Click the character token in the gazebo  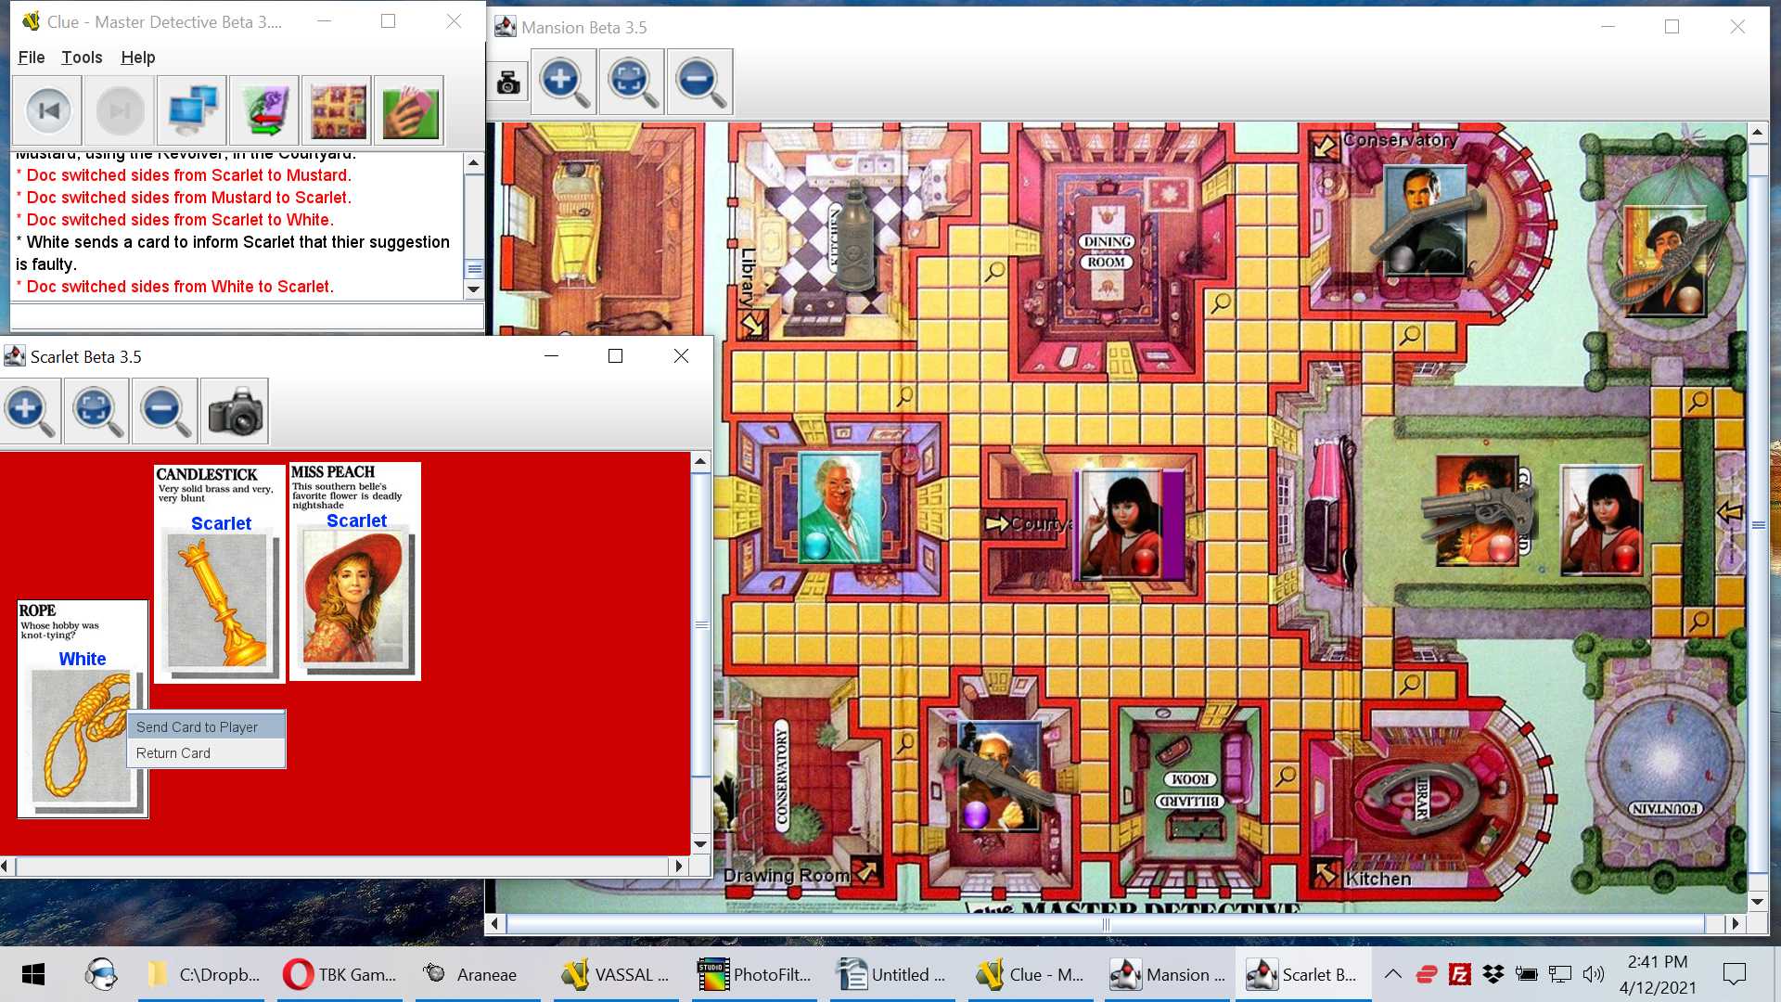click(1665, 262)
